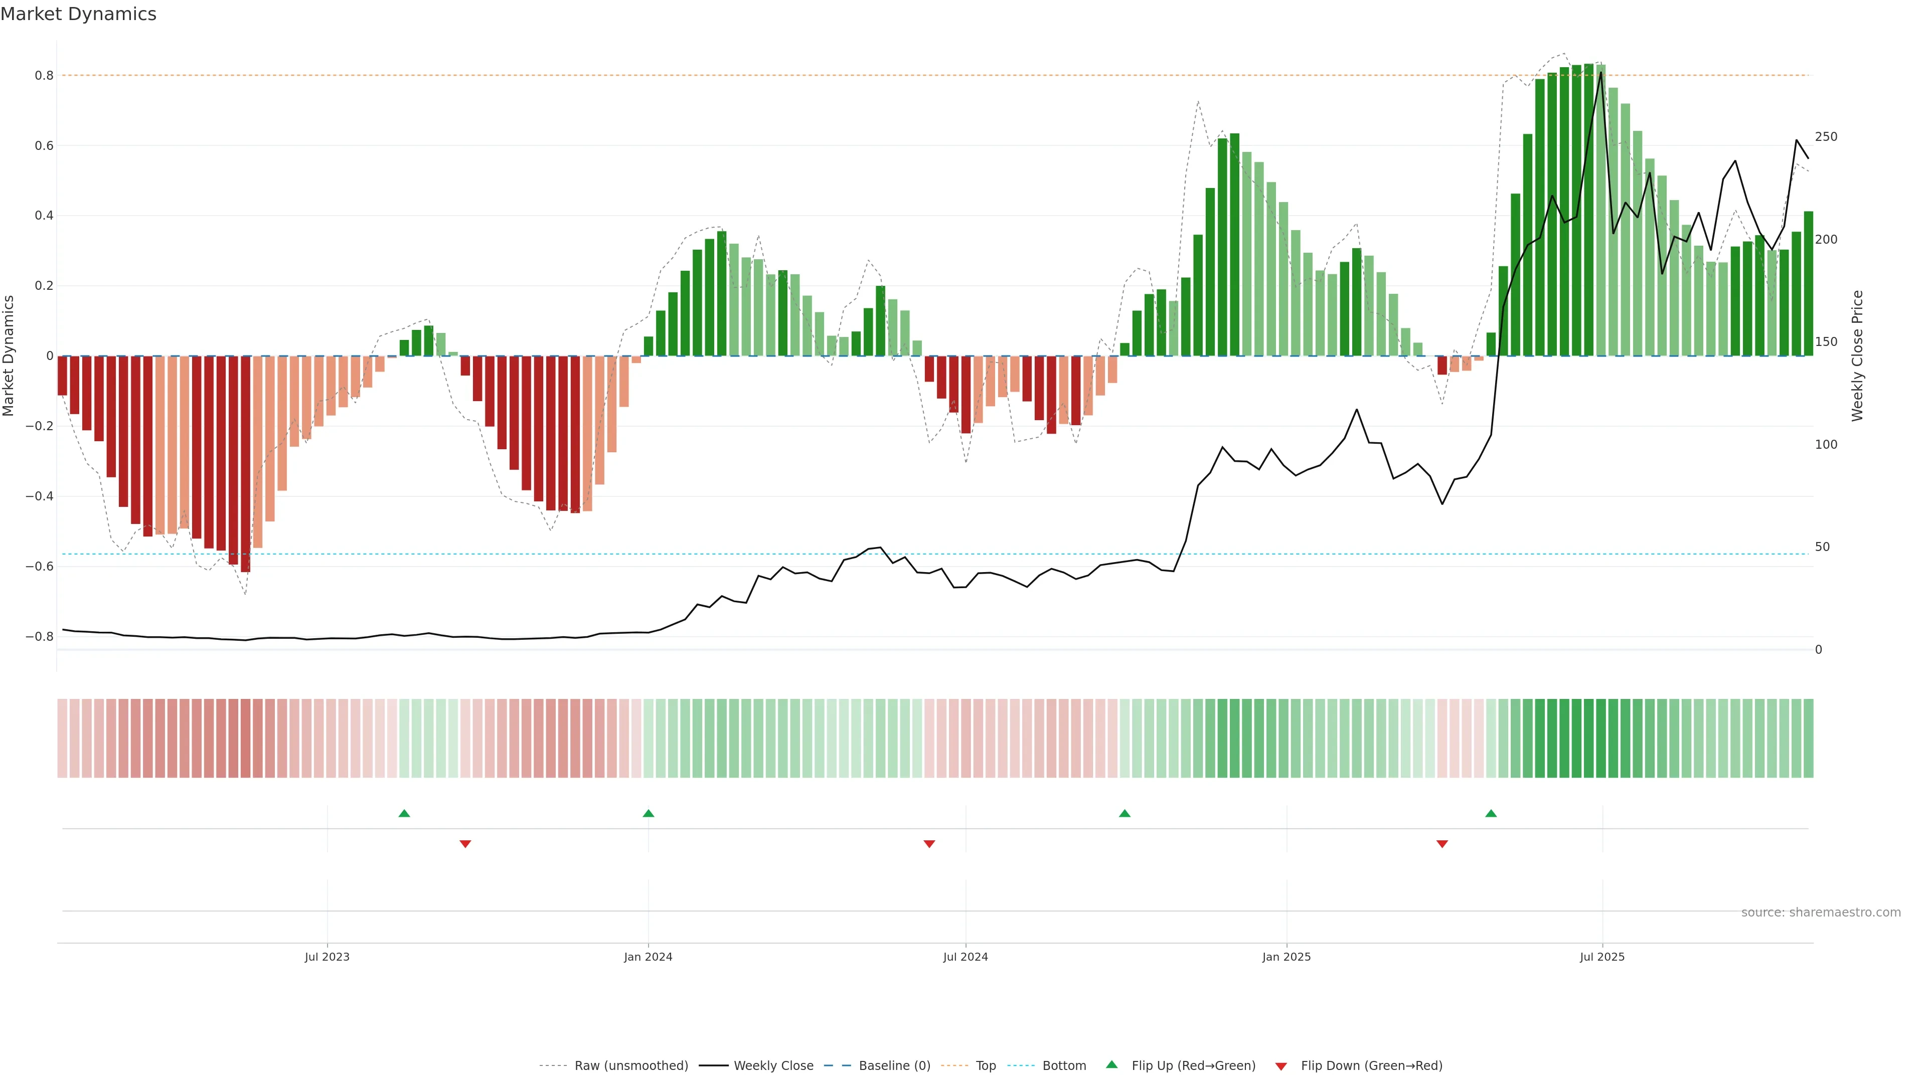Click the Flip Down triangle legend icon

(x=1281, y=1066)
